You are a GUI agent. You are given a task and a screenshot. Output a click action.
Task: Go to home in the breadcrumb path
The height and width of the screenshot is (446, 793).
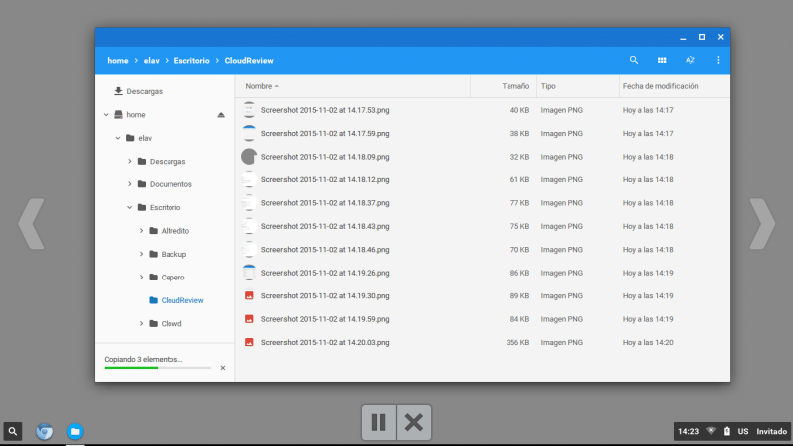pos(118,61)
